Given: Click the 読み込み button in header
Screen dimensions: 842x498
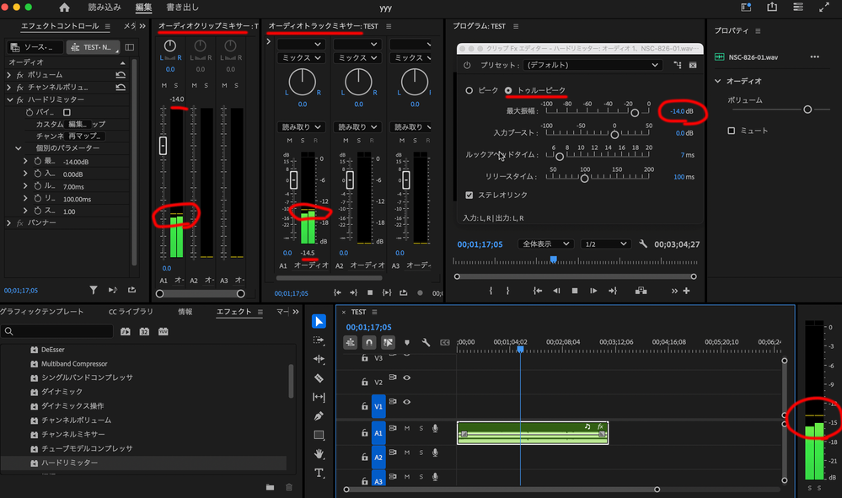Looking at the screenshot, I should pos(104,8).
